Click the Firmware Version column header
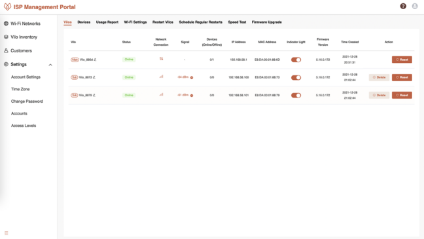The height and width of the screenshot is (239, 424). [x=323, y=42]
